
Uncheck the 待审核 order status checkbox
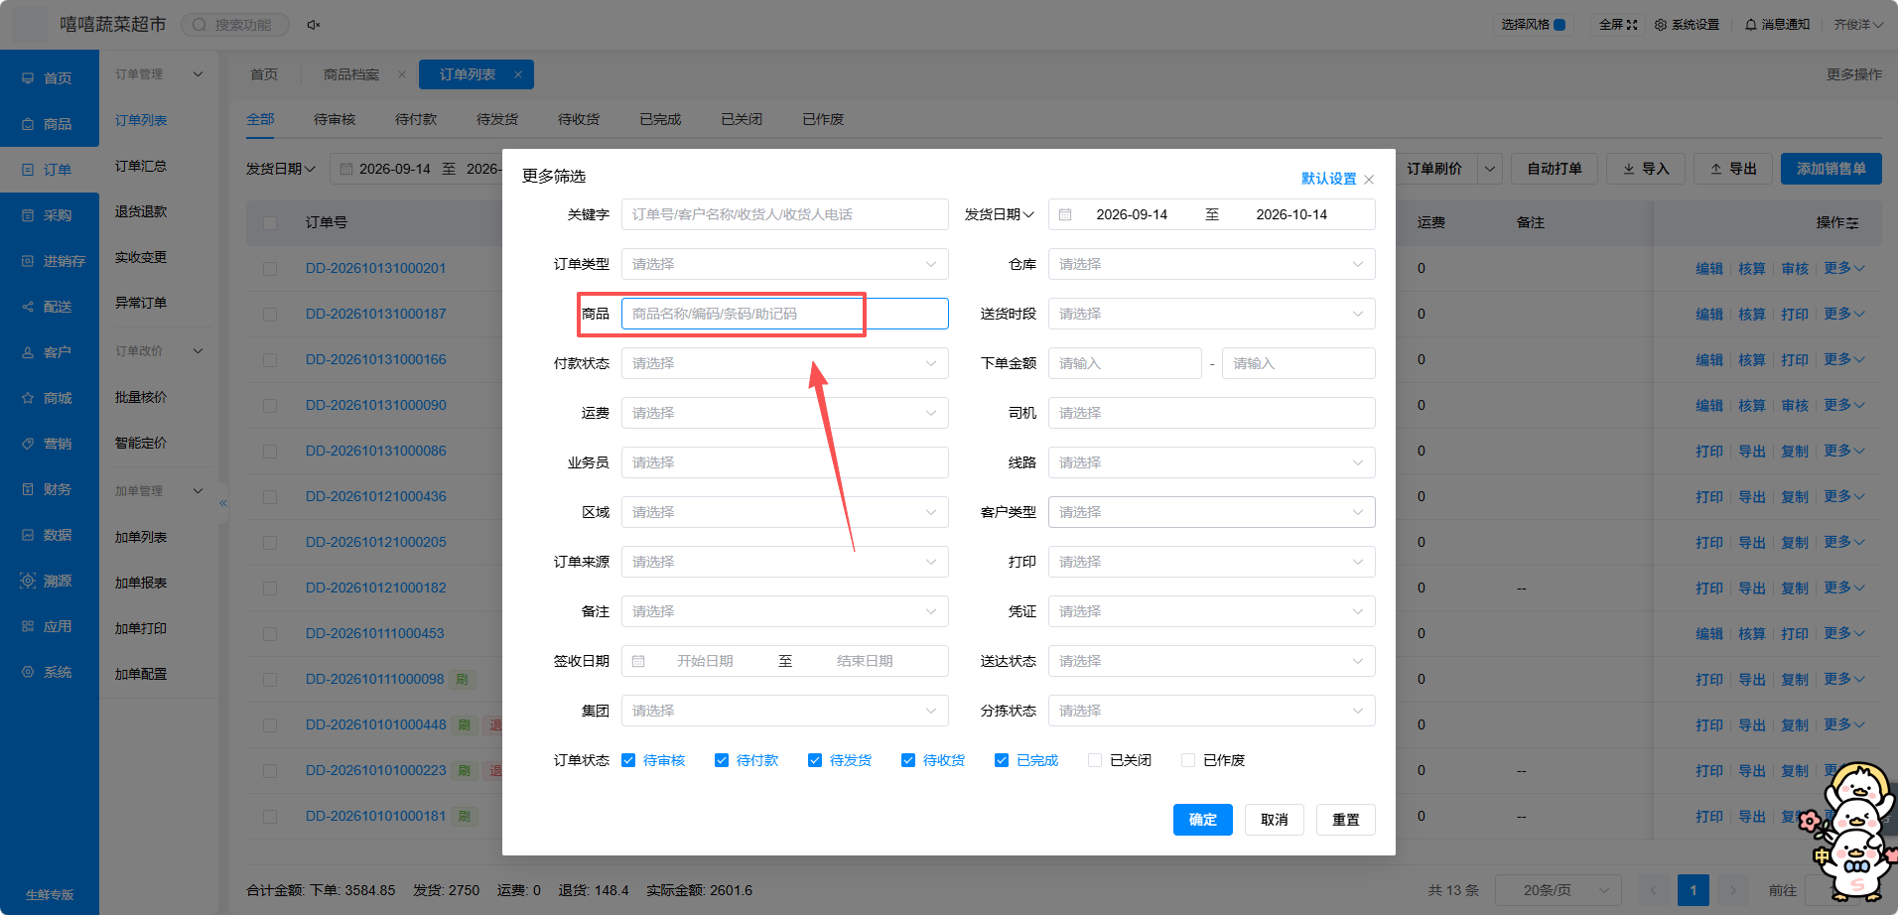coord(628,760)
